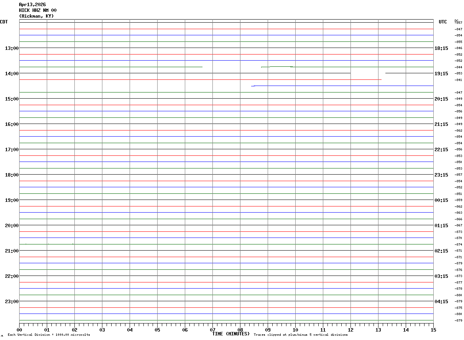Click the location text (Hickman, KY)
This screenshot has height=340, width=464.
pyautogui.click(x=36, y=16)
